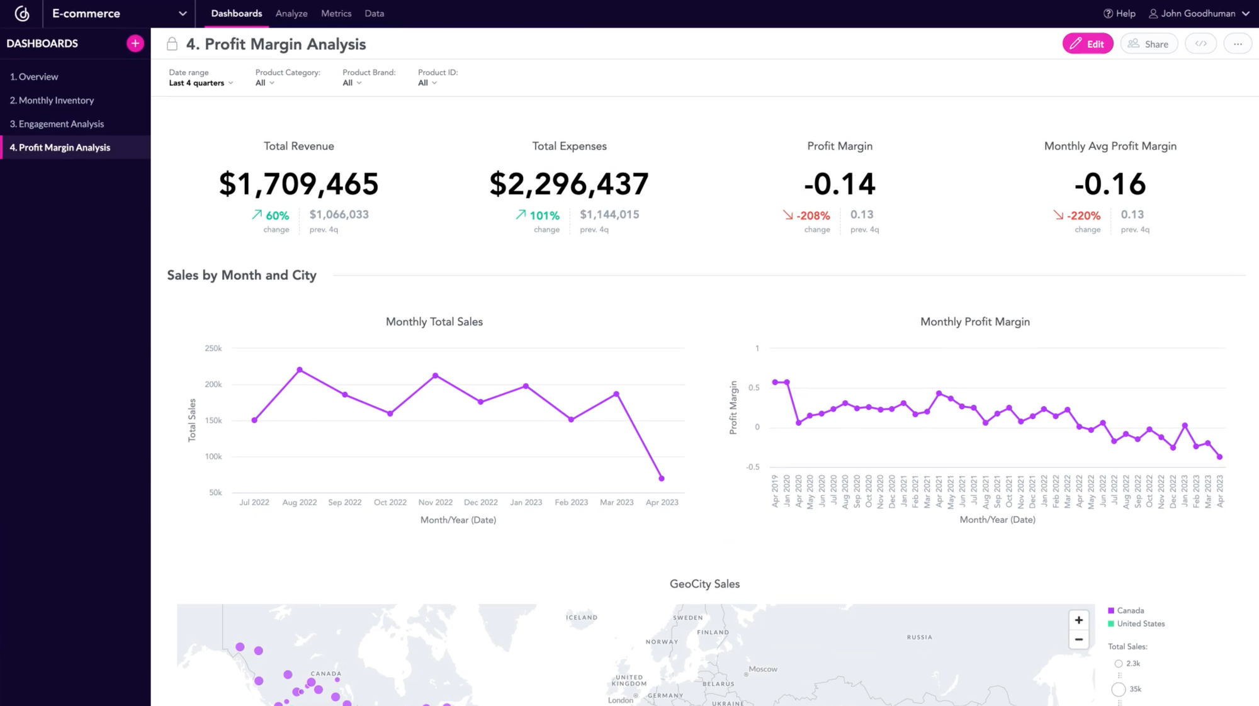The width and height of the screenshot is (1259, 706).
Task: Select the Metrics menu tab
Action: [x=336, y=13]
